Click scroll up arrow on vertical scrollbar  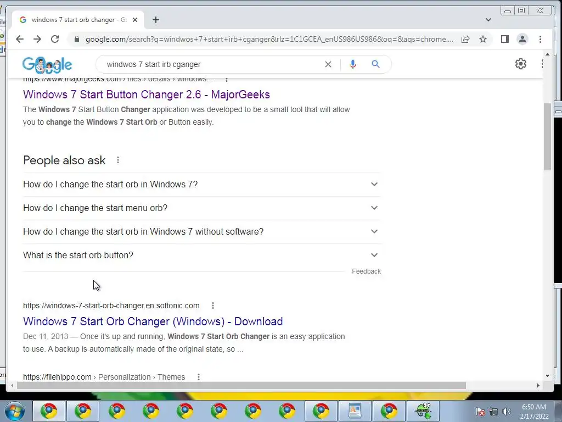tap(547, 54)
